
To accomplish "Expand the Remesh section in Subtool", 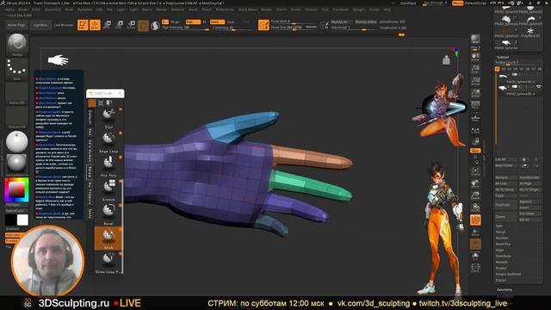I will [x=501, y=262].
